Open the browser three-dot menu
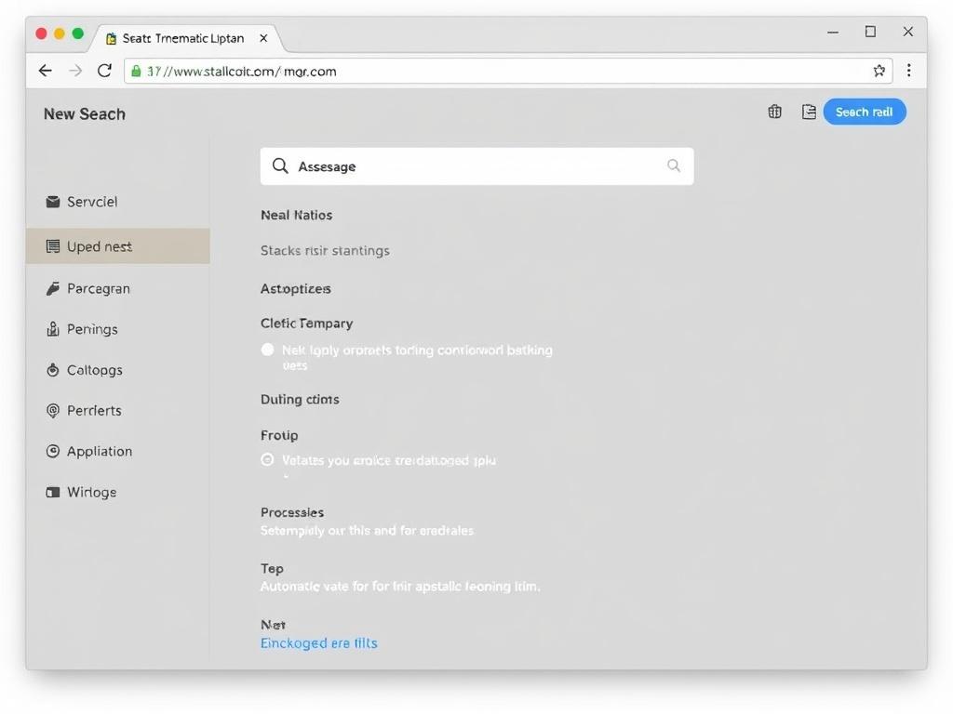This screenshot has height=714, width=953. click(x=908, y=71)
